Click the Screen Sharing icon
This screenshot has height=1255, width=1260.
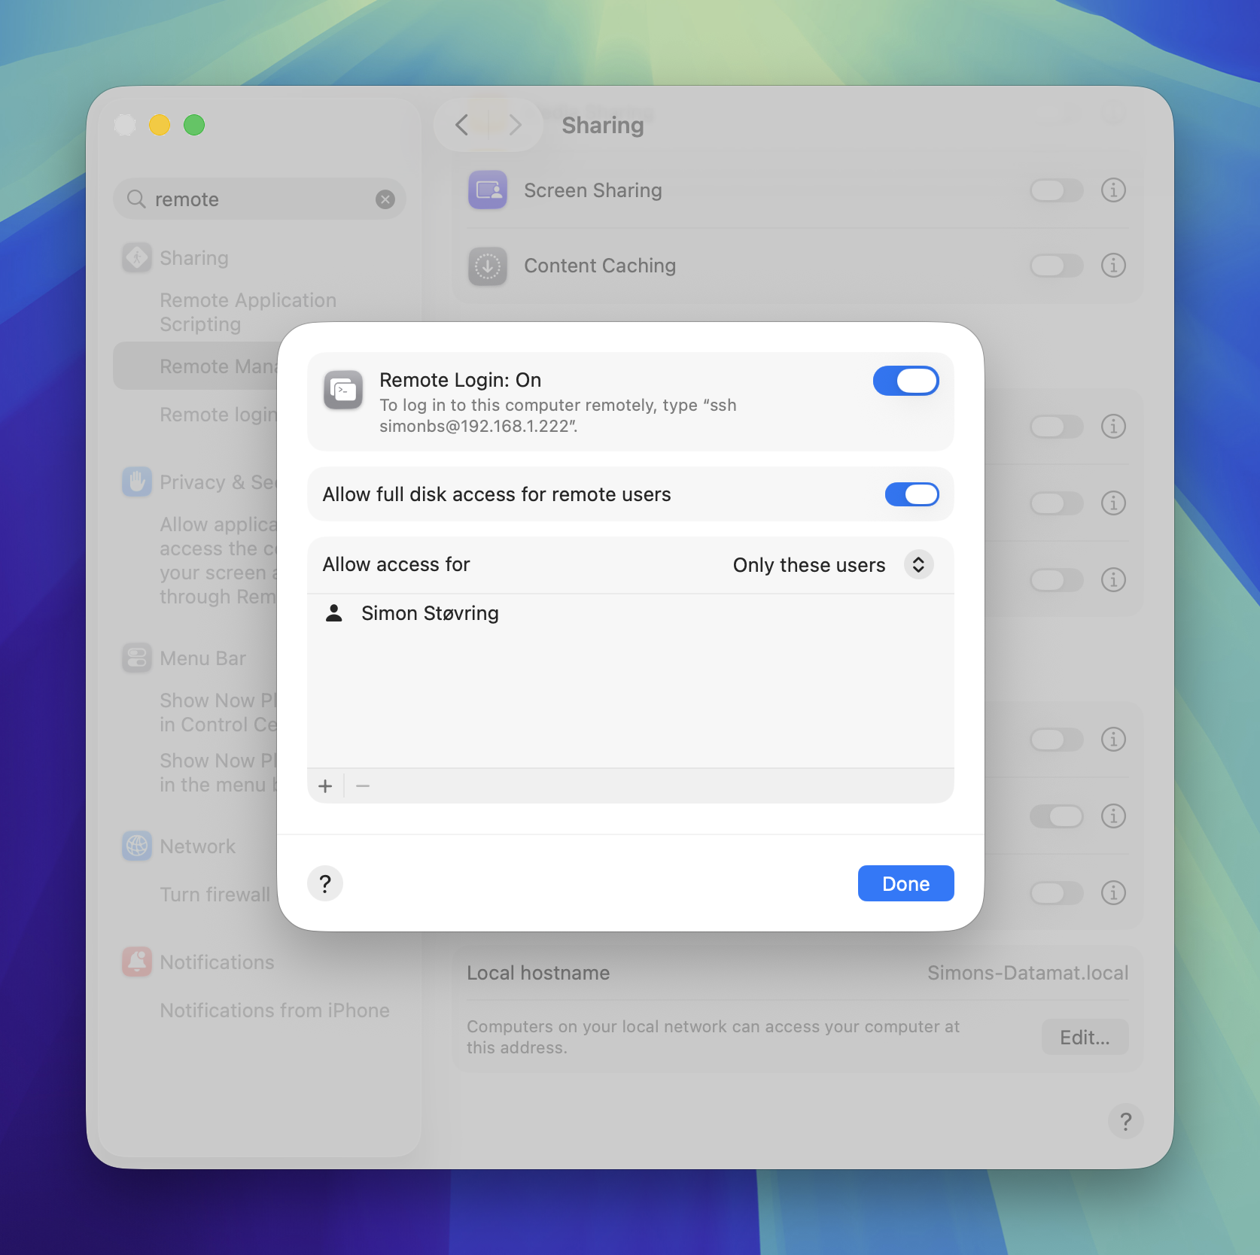[487, 190]
